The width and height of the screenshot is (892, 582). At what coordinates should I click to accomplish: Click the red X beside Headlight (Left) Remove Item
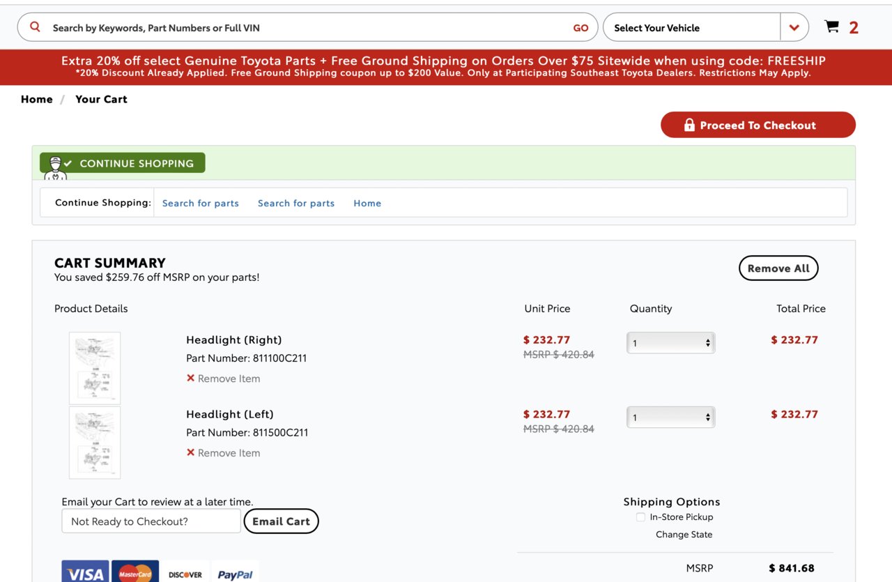190,452
